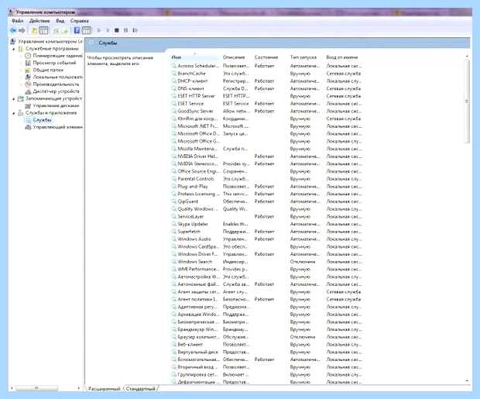
Task: Click the ServiceLayer service gear icon
Action: point(173,217)
